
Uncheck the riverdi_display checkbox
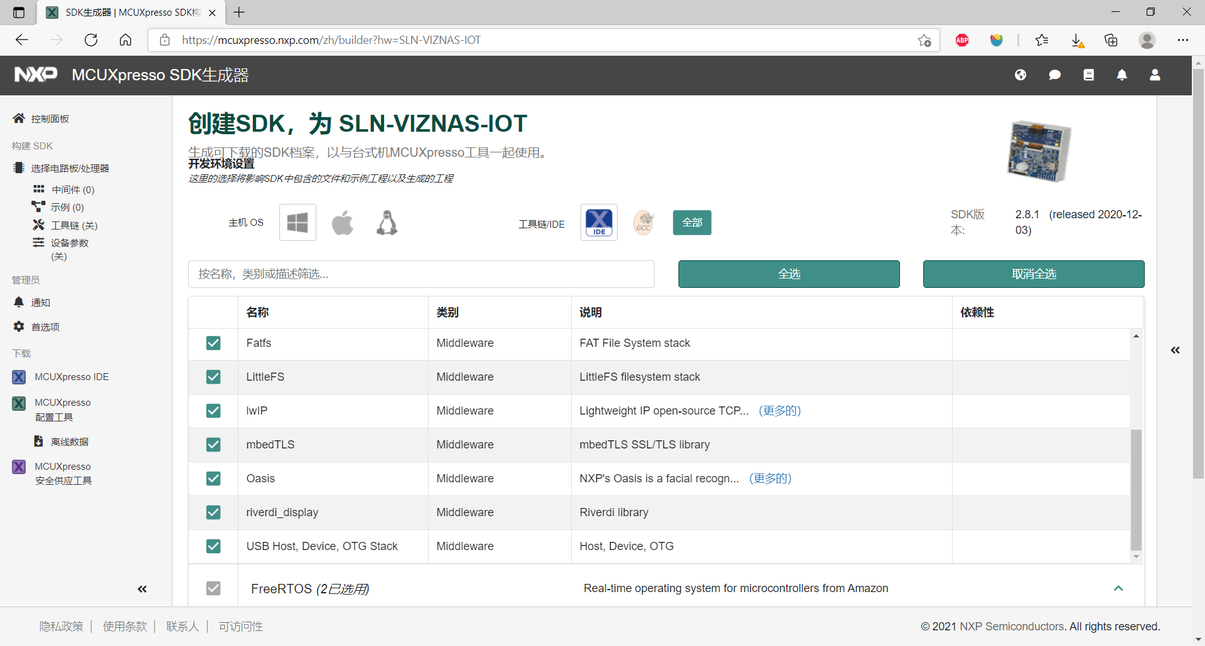tap(213, 512)
